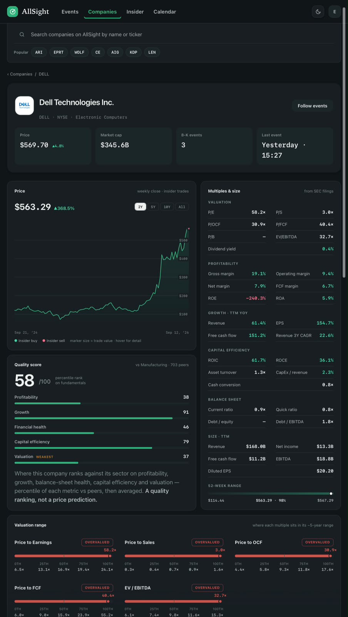Click the Follow events button

(312, 106)
